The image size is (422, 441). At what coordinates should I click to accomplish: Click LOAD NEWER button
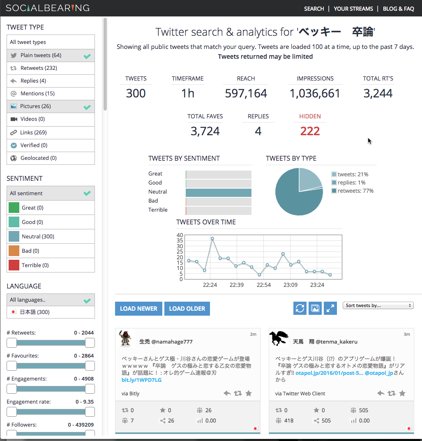pos(138,309)
